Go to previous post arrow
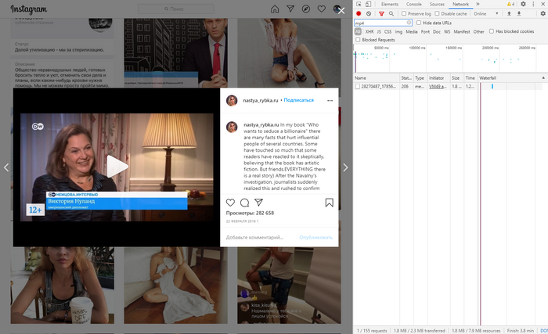This screenshot has width=548, height=334. pos(6,167)
